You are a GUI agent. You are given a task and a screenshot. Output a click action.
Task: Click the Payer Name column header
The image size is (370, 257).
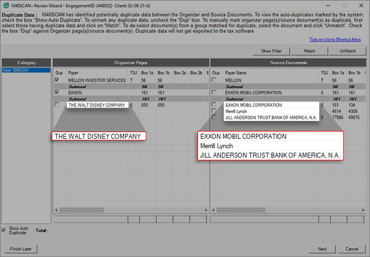tap(272, 73)
